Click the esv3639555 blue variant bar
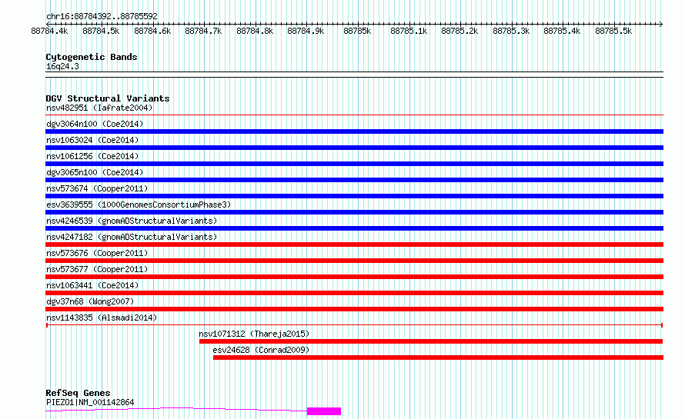685x419 pixels. [354, 212]
